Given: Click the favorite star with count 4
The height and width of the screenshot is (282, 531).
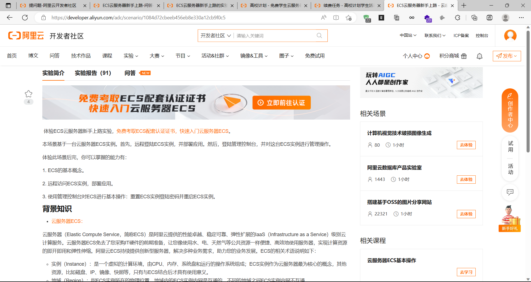Looking at the screenshot, I should [28, 94].
